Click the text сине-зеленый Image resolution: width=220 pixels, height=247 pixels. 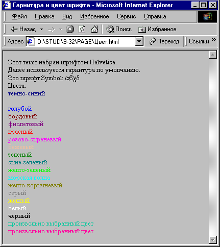pos(28,162)
